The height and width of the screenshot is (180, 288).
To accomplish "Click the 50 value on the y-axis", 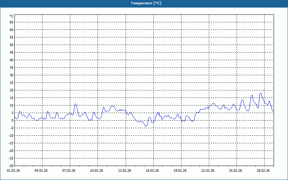I will pos(11,45).
